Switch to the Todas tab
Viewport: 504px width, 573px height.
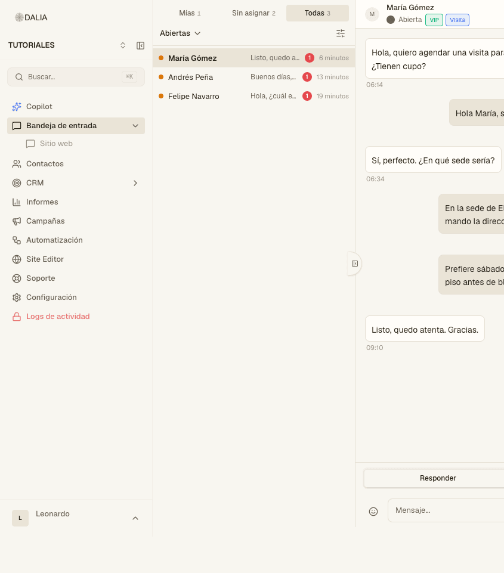pyautogui.click(x=317, y=13)
